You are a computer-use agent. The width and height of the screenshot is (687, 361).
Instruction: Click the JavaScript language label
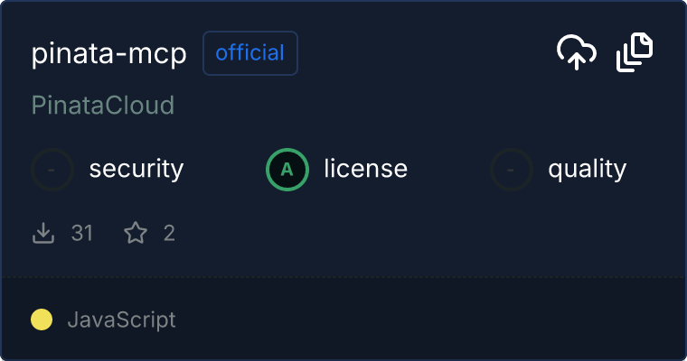121,319
